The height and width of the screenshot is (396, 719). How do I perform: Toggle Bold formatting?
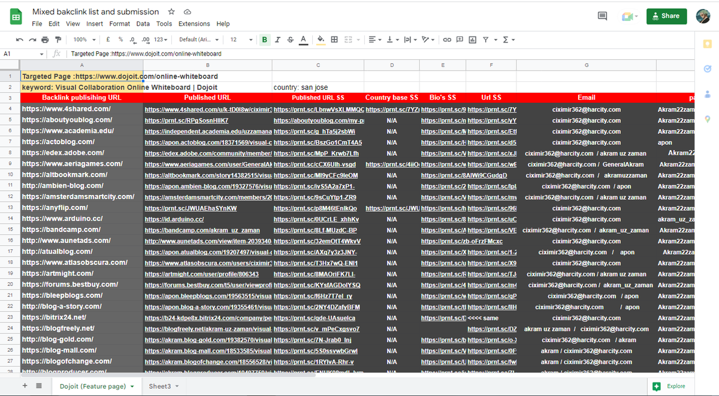coord(265,39)
